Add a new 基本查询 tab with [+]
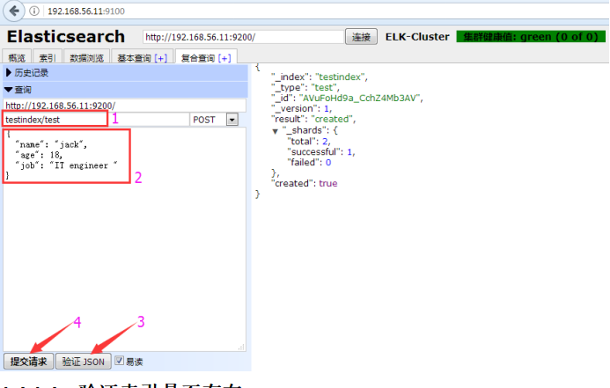The image size is (610, 388). (x=161, y=58)
